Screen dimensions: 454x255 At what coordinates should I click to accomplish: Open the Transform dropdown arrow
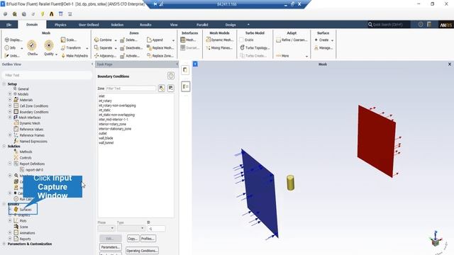[x=87, y=48]
